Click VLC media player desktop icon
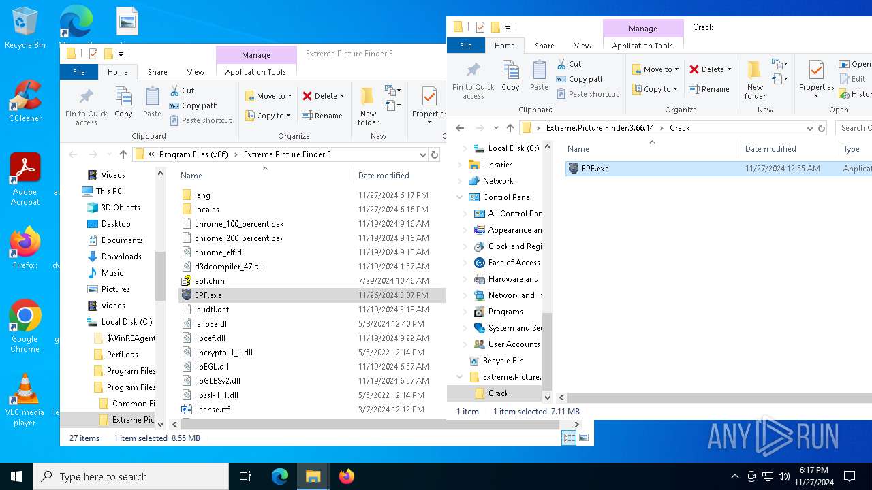 click(x=25, y=399)
